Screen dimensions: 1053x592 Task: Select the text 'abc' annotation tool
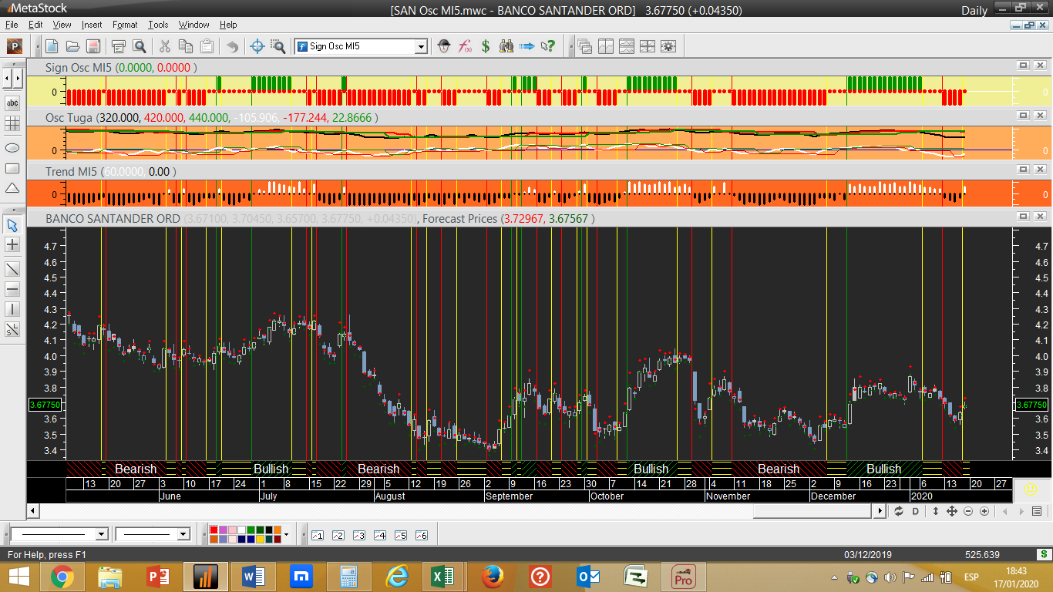pyautogui.click(x=12, y=103)
